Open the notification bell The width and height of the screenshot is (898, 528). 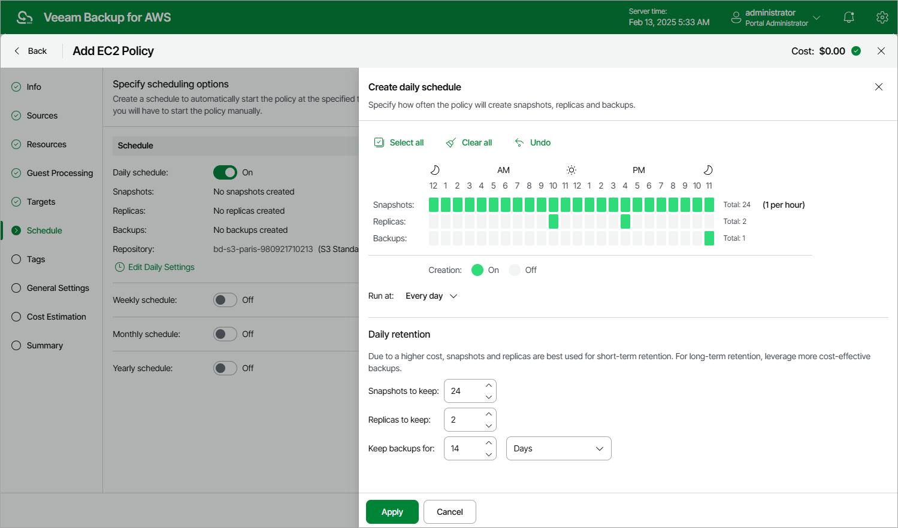[849, 17]
